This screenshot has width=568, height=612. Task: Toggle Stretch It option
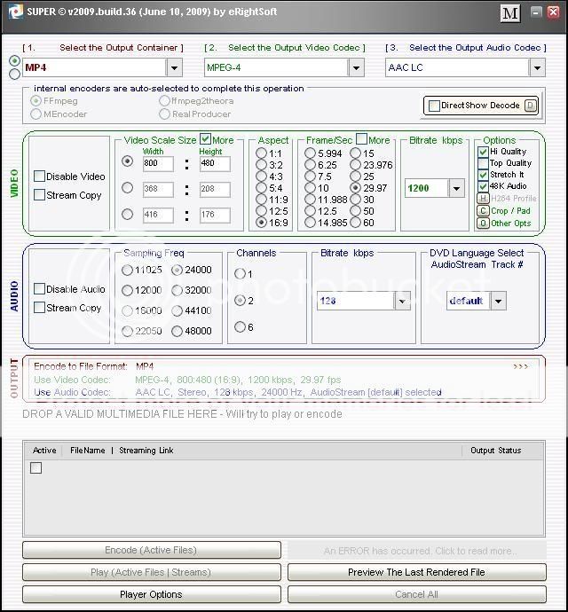coord(483,175)
